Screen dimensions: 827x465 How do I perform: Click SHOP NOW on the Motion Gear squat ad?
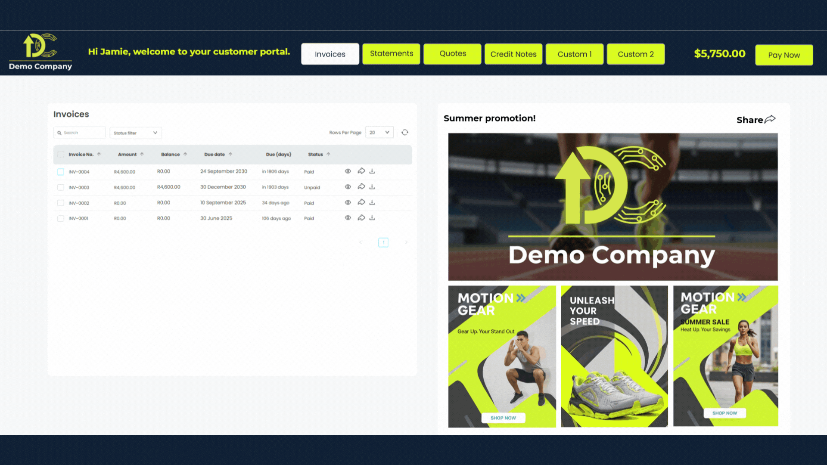[x=503, y=418]
